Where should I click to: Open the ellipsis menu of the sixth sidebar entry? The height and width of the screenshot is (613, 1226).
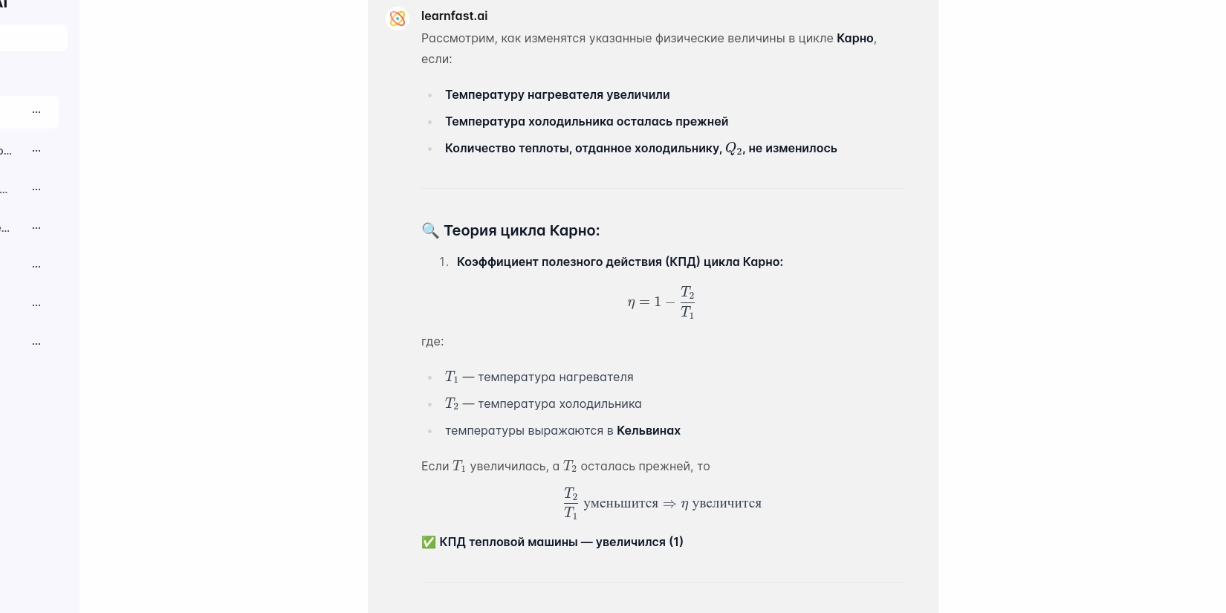36,304
